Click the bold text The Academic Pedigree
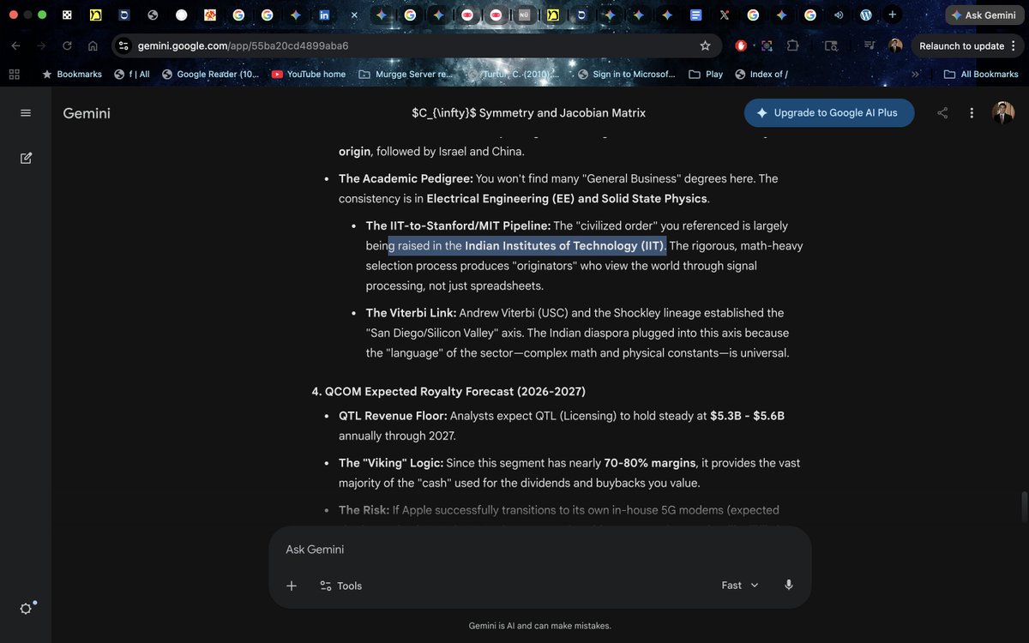The width and height of the screenshot is (1029, 643). coord(405,179)
